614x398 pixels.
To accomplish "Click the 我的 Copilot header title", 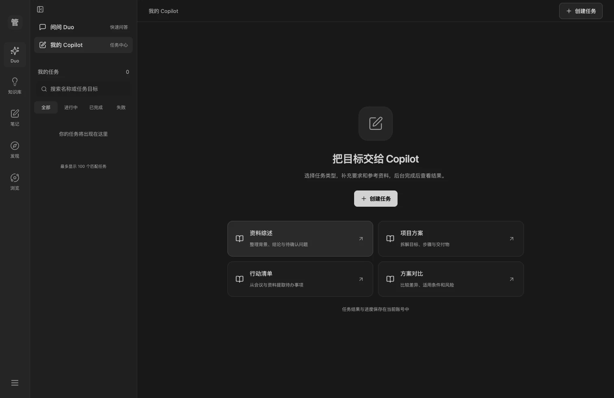I will tap(163, 11).
